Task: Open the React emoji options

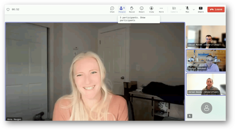Action: [x=142, y=10]
